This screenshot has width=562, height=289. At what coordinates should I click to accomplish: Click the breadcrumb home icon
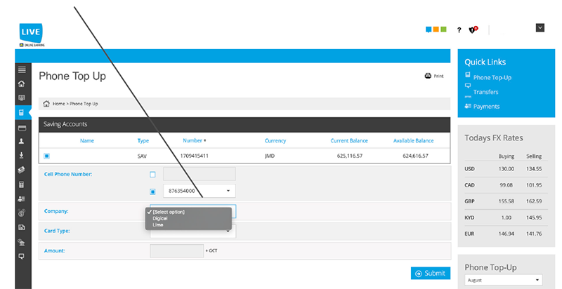pos(46,104)
